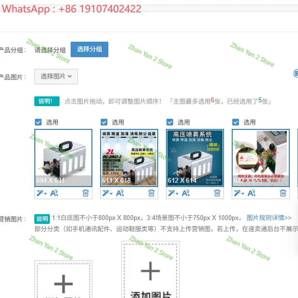Open the 选择图片 dropdown
Image resolution: width=298 pixels, height=298 pixels.
click(x=56, y=77)
